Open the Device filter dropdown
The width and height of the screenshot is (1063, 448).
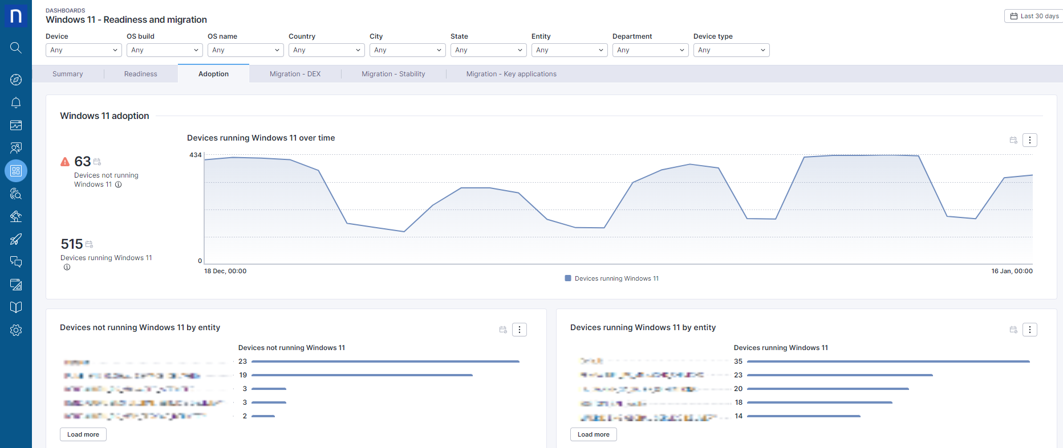coord(84,50)
